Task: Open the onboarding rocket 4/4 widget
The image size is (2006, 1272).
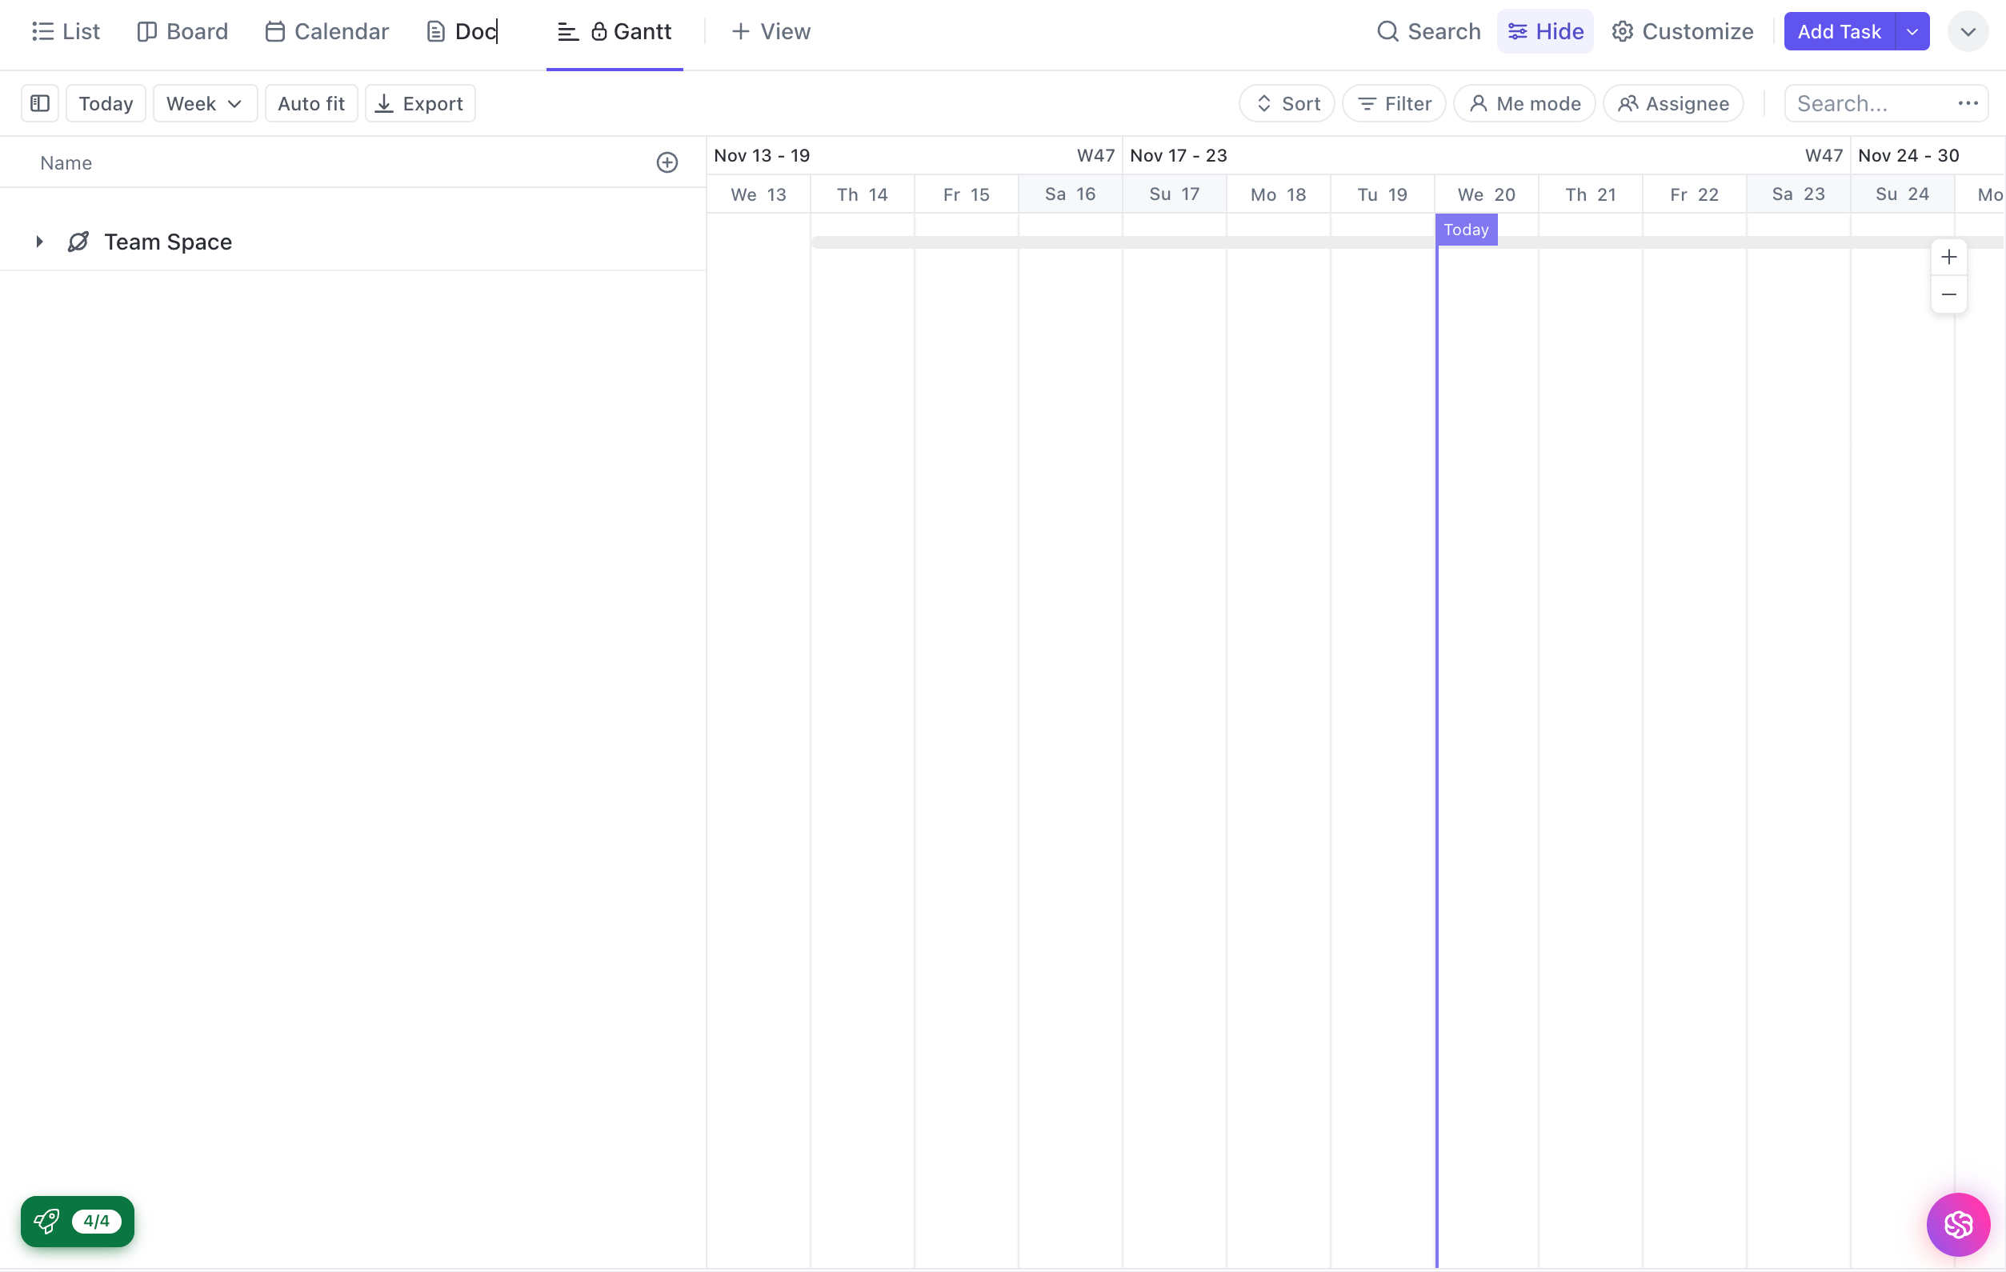Action: click(x=78, y=1220)
